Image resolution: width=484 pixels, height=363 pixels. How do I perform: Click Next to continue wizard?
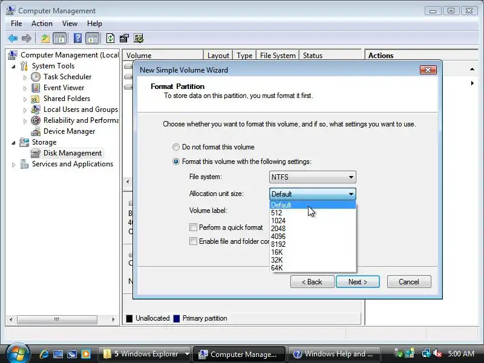pos(358,282)
